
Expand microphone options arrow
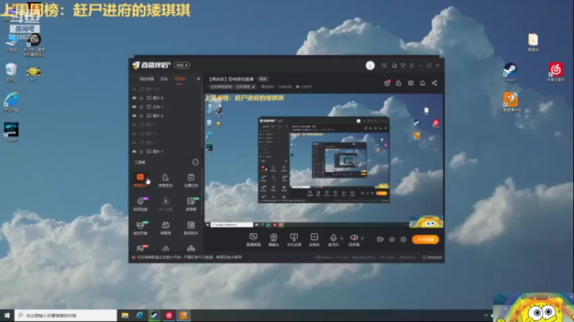342,238
